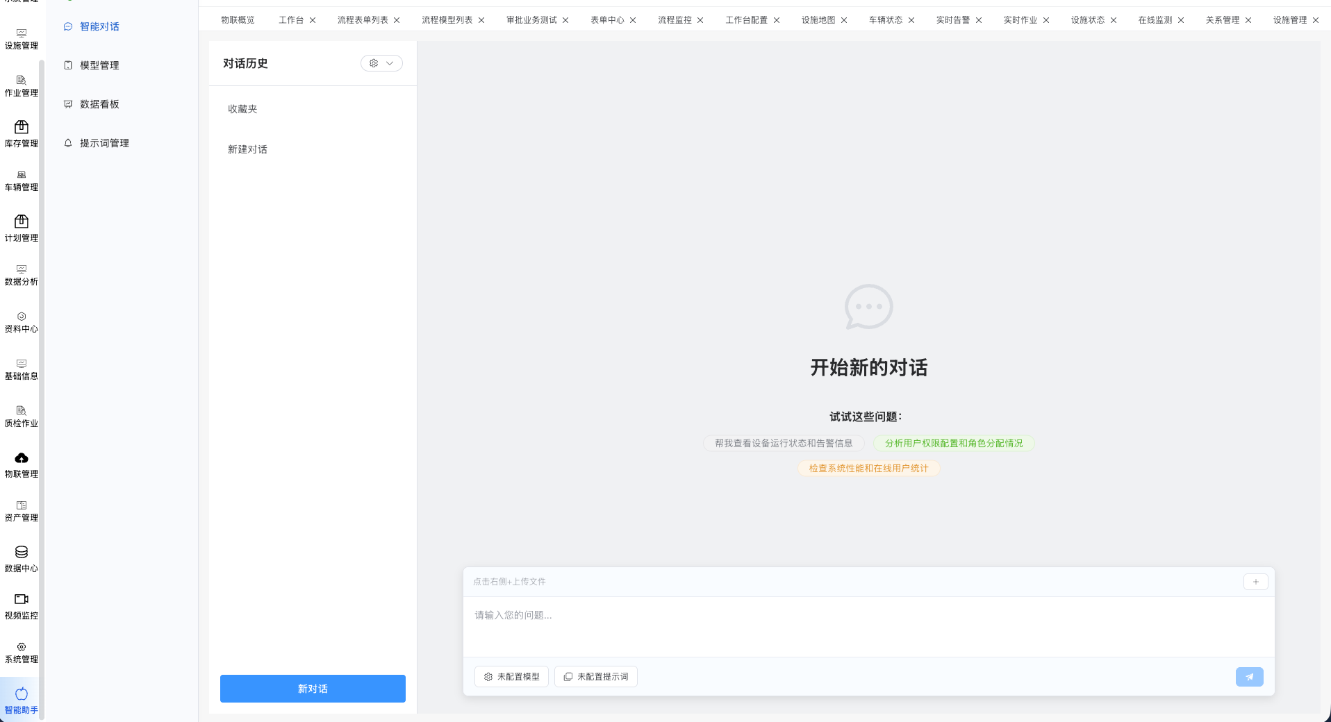
Task: Click the suggestion 检查系统性能和在线用户统计
Action: coord(868,469)
